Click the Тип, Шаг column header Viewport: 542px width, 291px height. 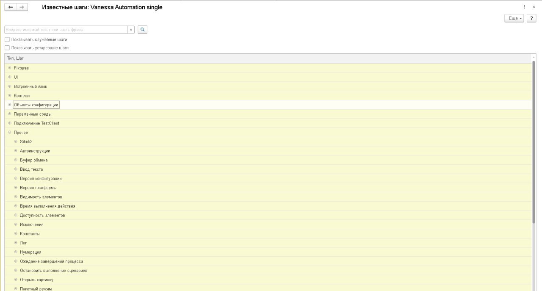coord(268,58)
